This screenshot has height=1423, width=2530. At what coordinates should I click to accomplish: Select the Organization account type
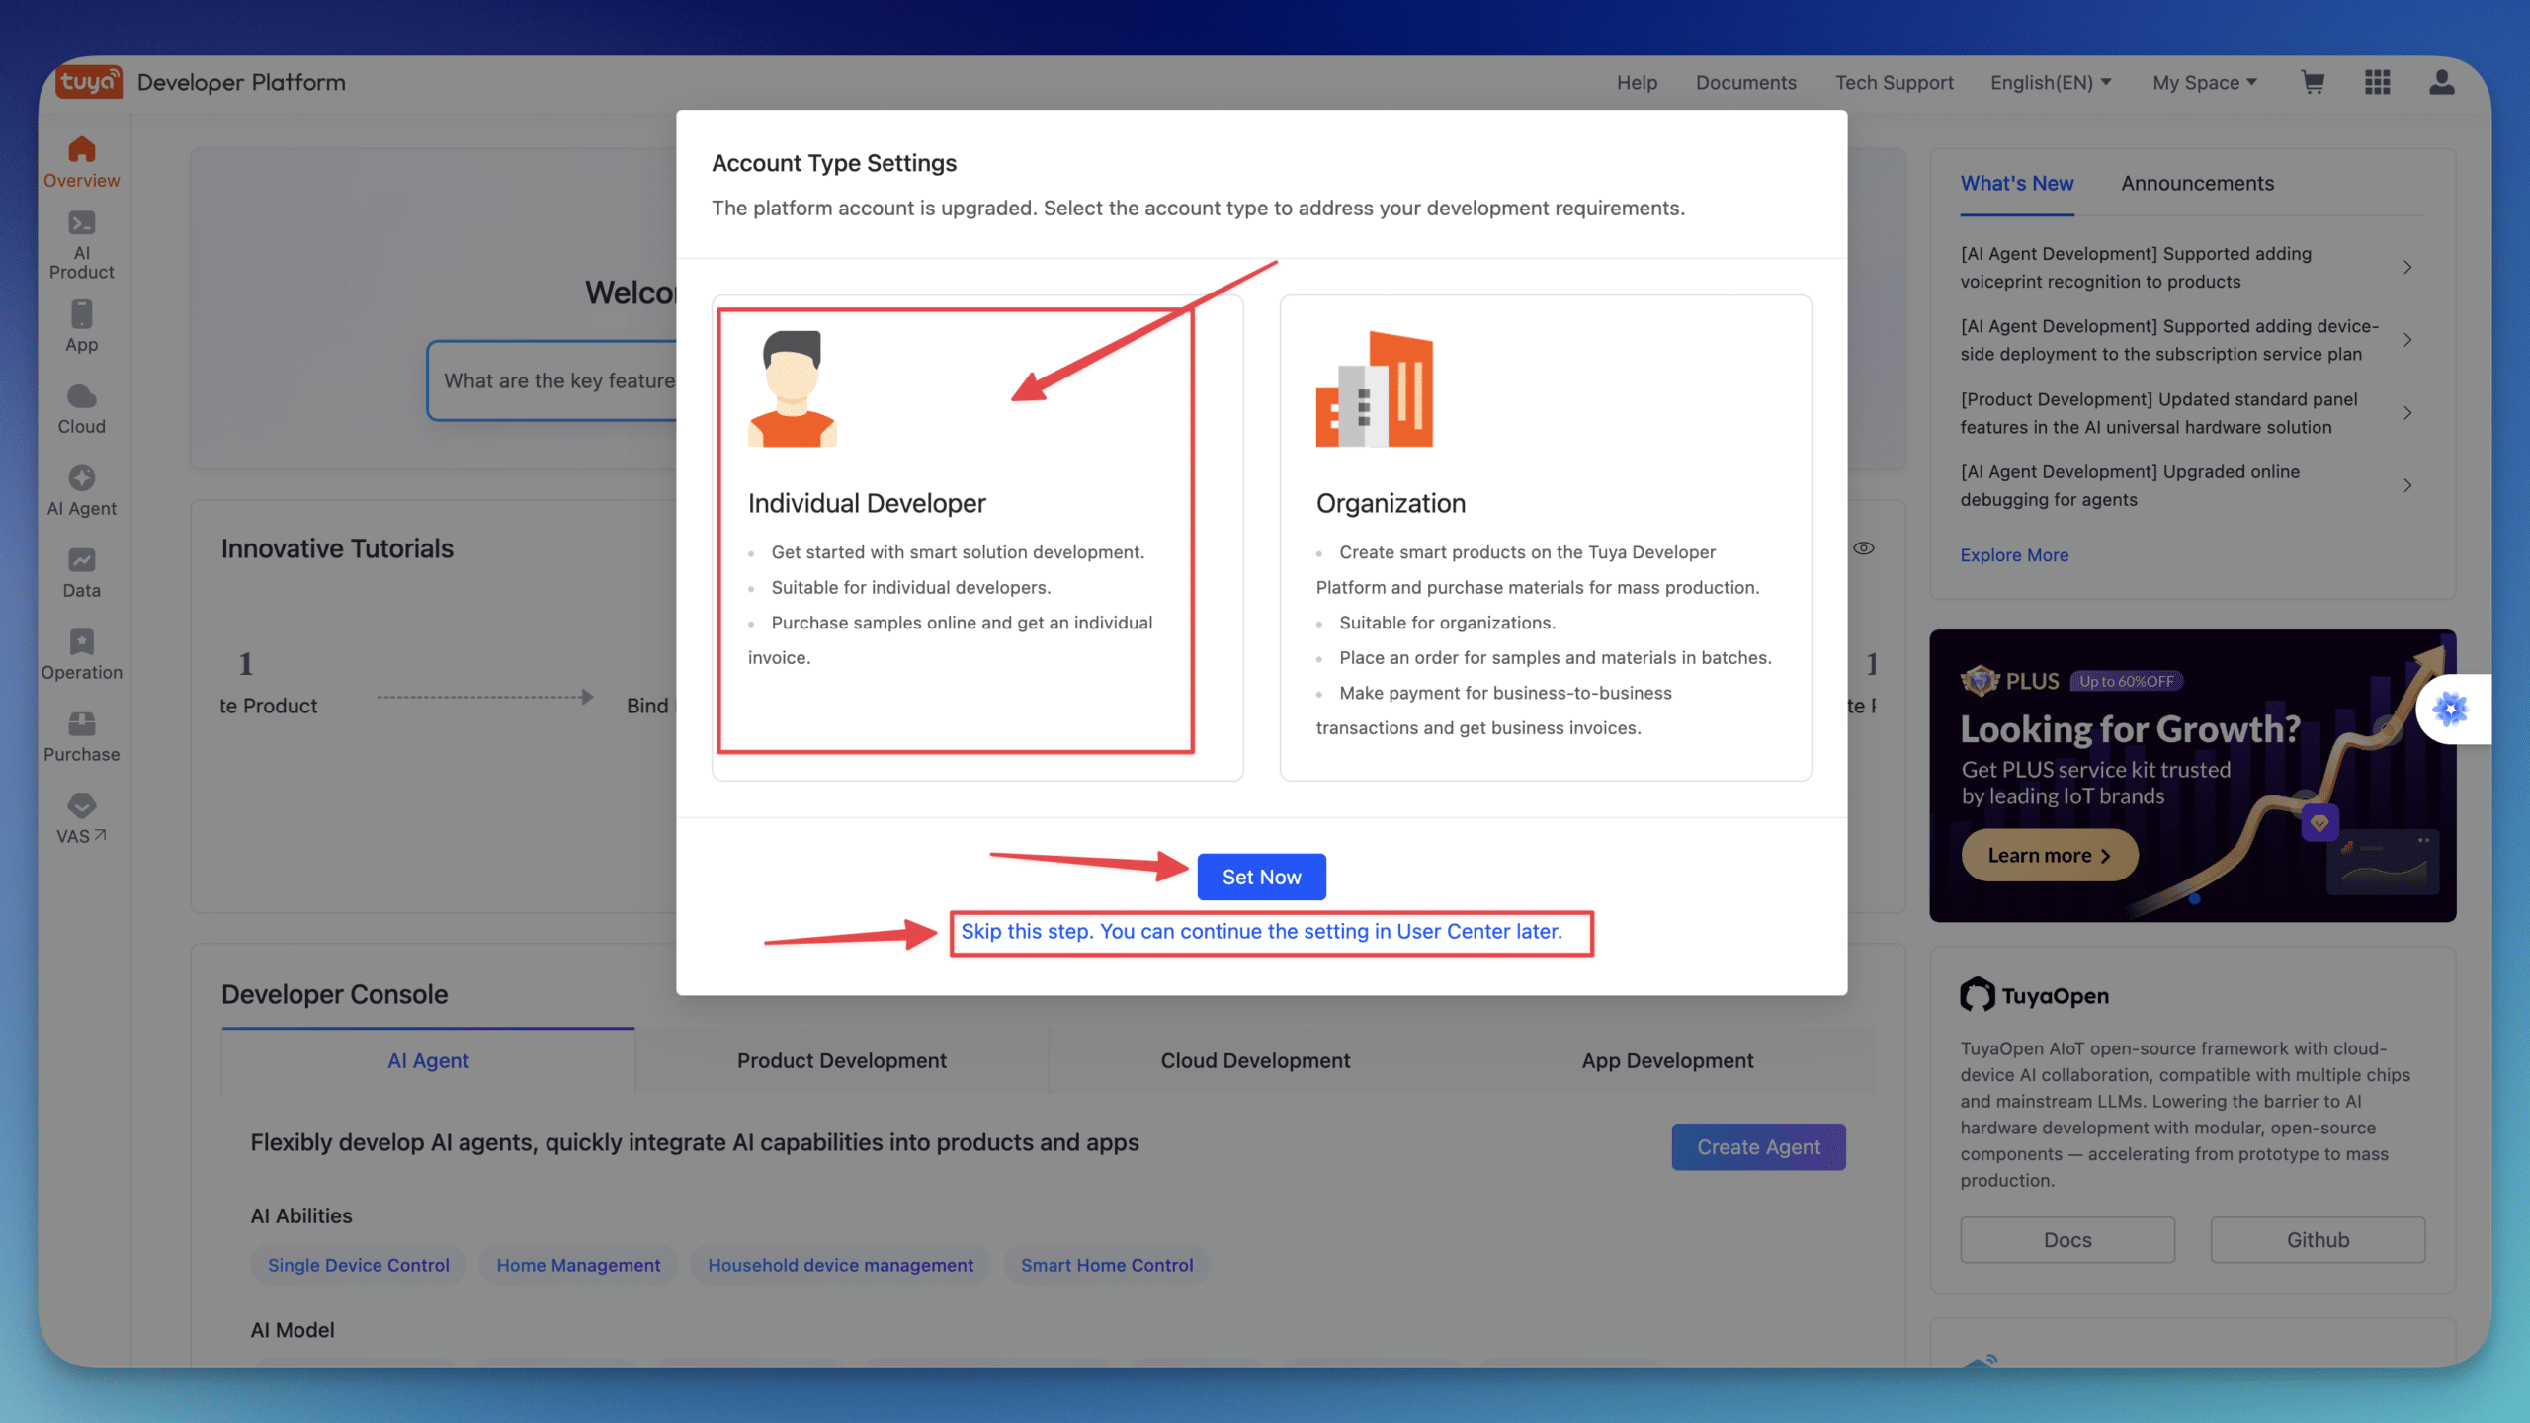(1546, 538)
